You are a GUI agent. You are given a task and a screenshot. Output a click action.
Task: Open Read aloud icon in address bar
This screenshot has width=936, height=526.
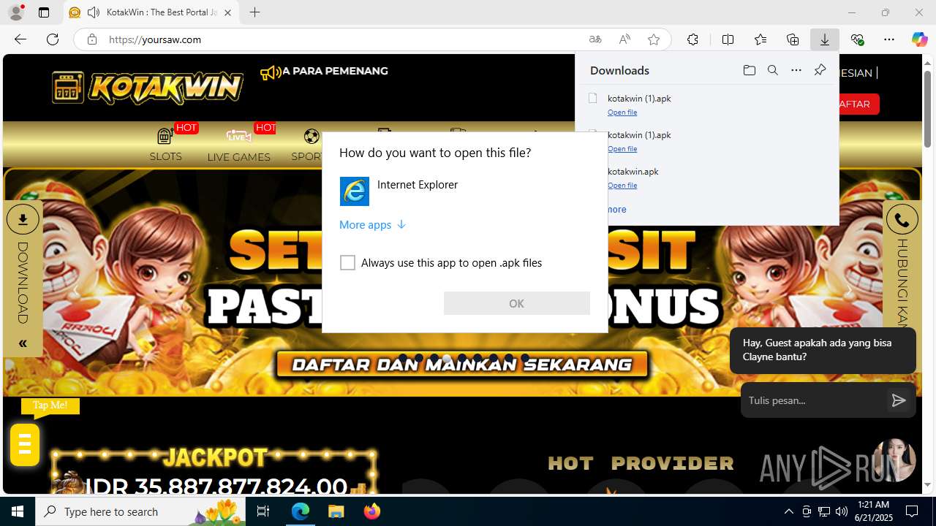pyautogui.click(x=624, y=39)
